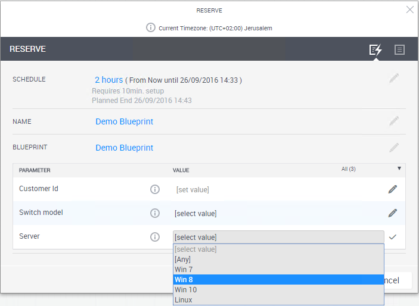Click the pencil icon beside Name
The width and height of the screenshot is (419, 306).
[x=393, y=121]
